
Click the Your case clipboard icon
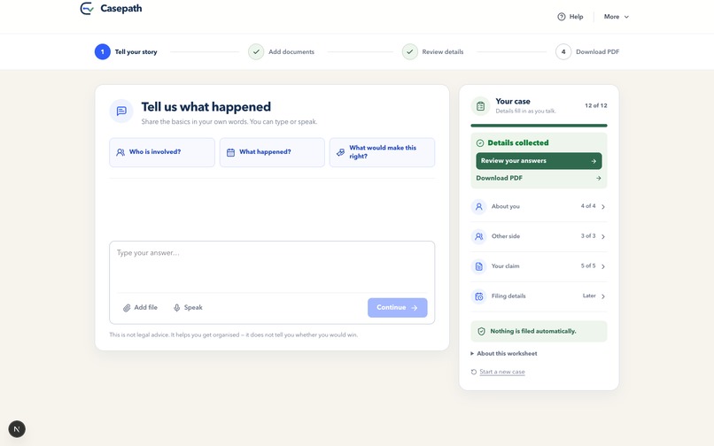(480, 106)
